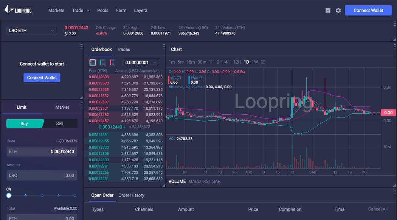Click the MA (7) red indicator marker

169,80
